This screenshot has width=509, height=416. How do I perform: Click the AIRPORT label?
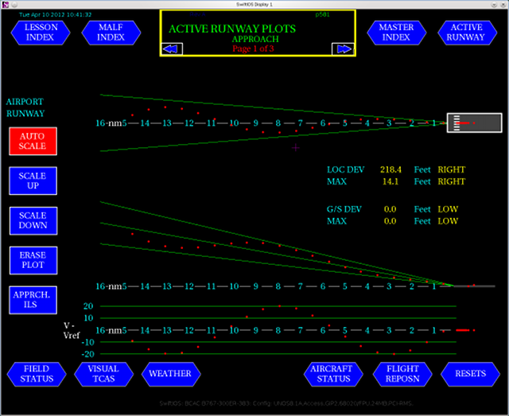click(x=25, y=102)
